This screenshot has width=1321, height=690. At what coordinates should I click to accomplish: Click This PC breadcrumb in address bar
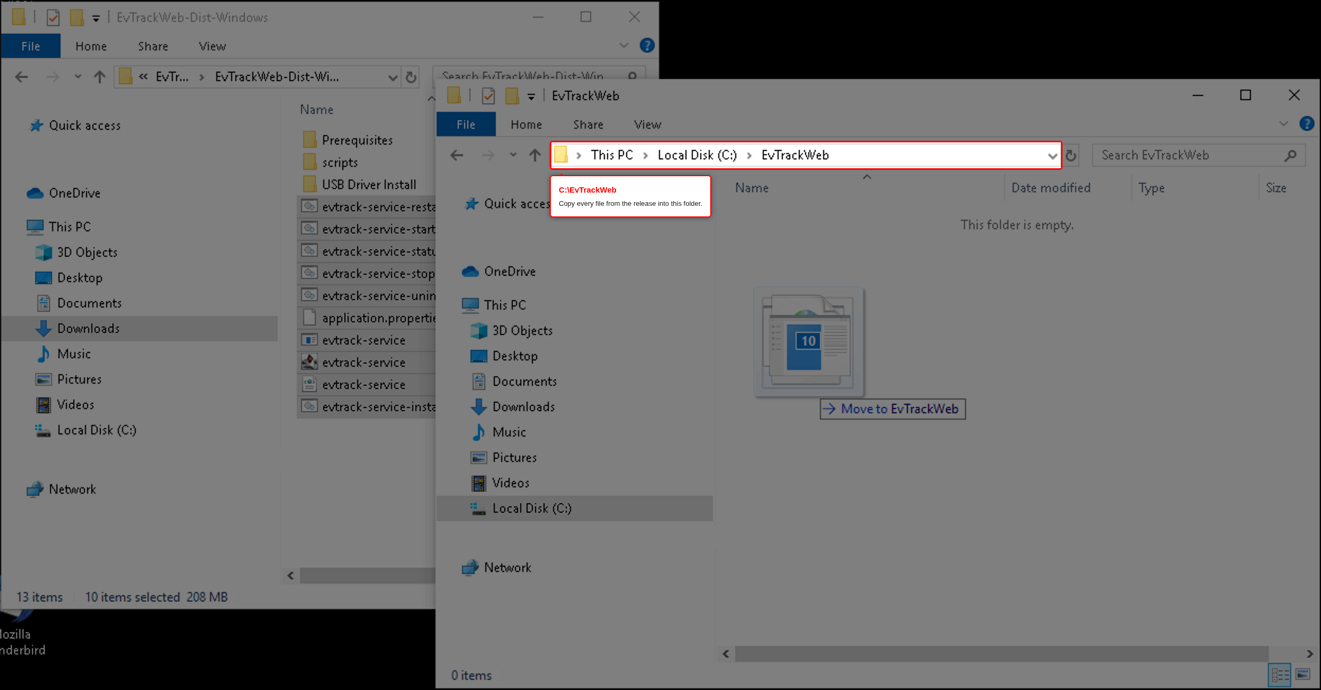(x=612, y=155)
